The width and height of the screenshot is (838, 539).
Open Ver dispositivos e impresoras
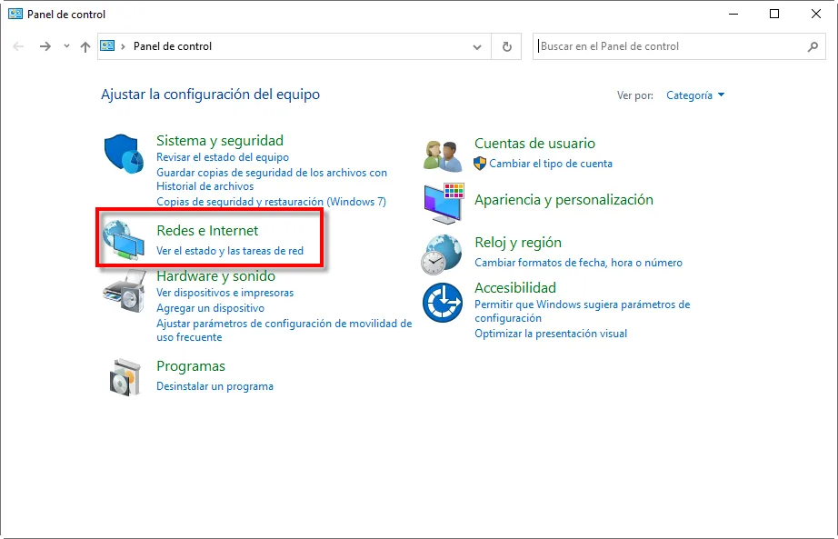pos(225,293)
